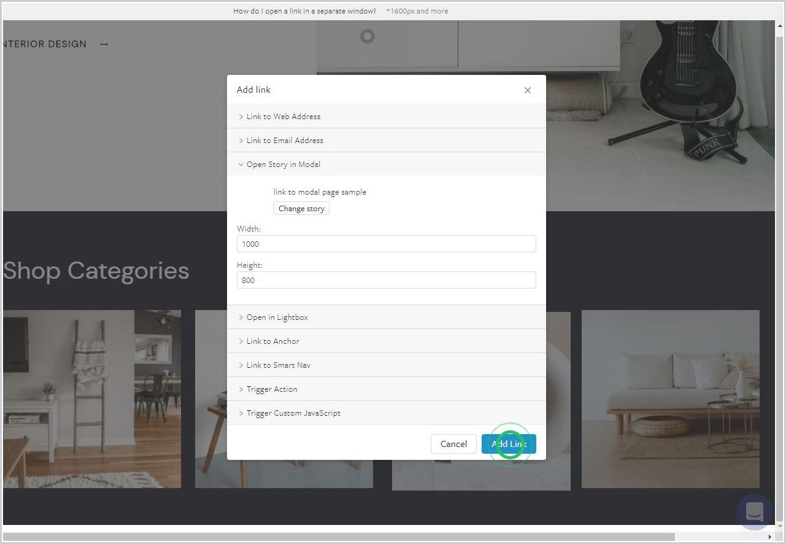Click the arrow next to Interior Design
Viewport: 786px width, 544px height.
coord(104,44)
